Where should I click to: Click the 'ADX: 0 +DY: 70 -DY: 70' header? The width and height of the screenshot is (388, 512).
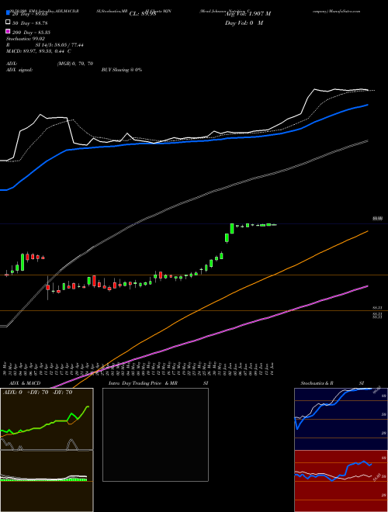pyautogui.click(x=37, y=392)
